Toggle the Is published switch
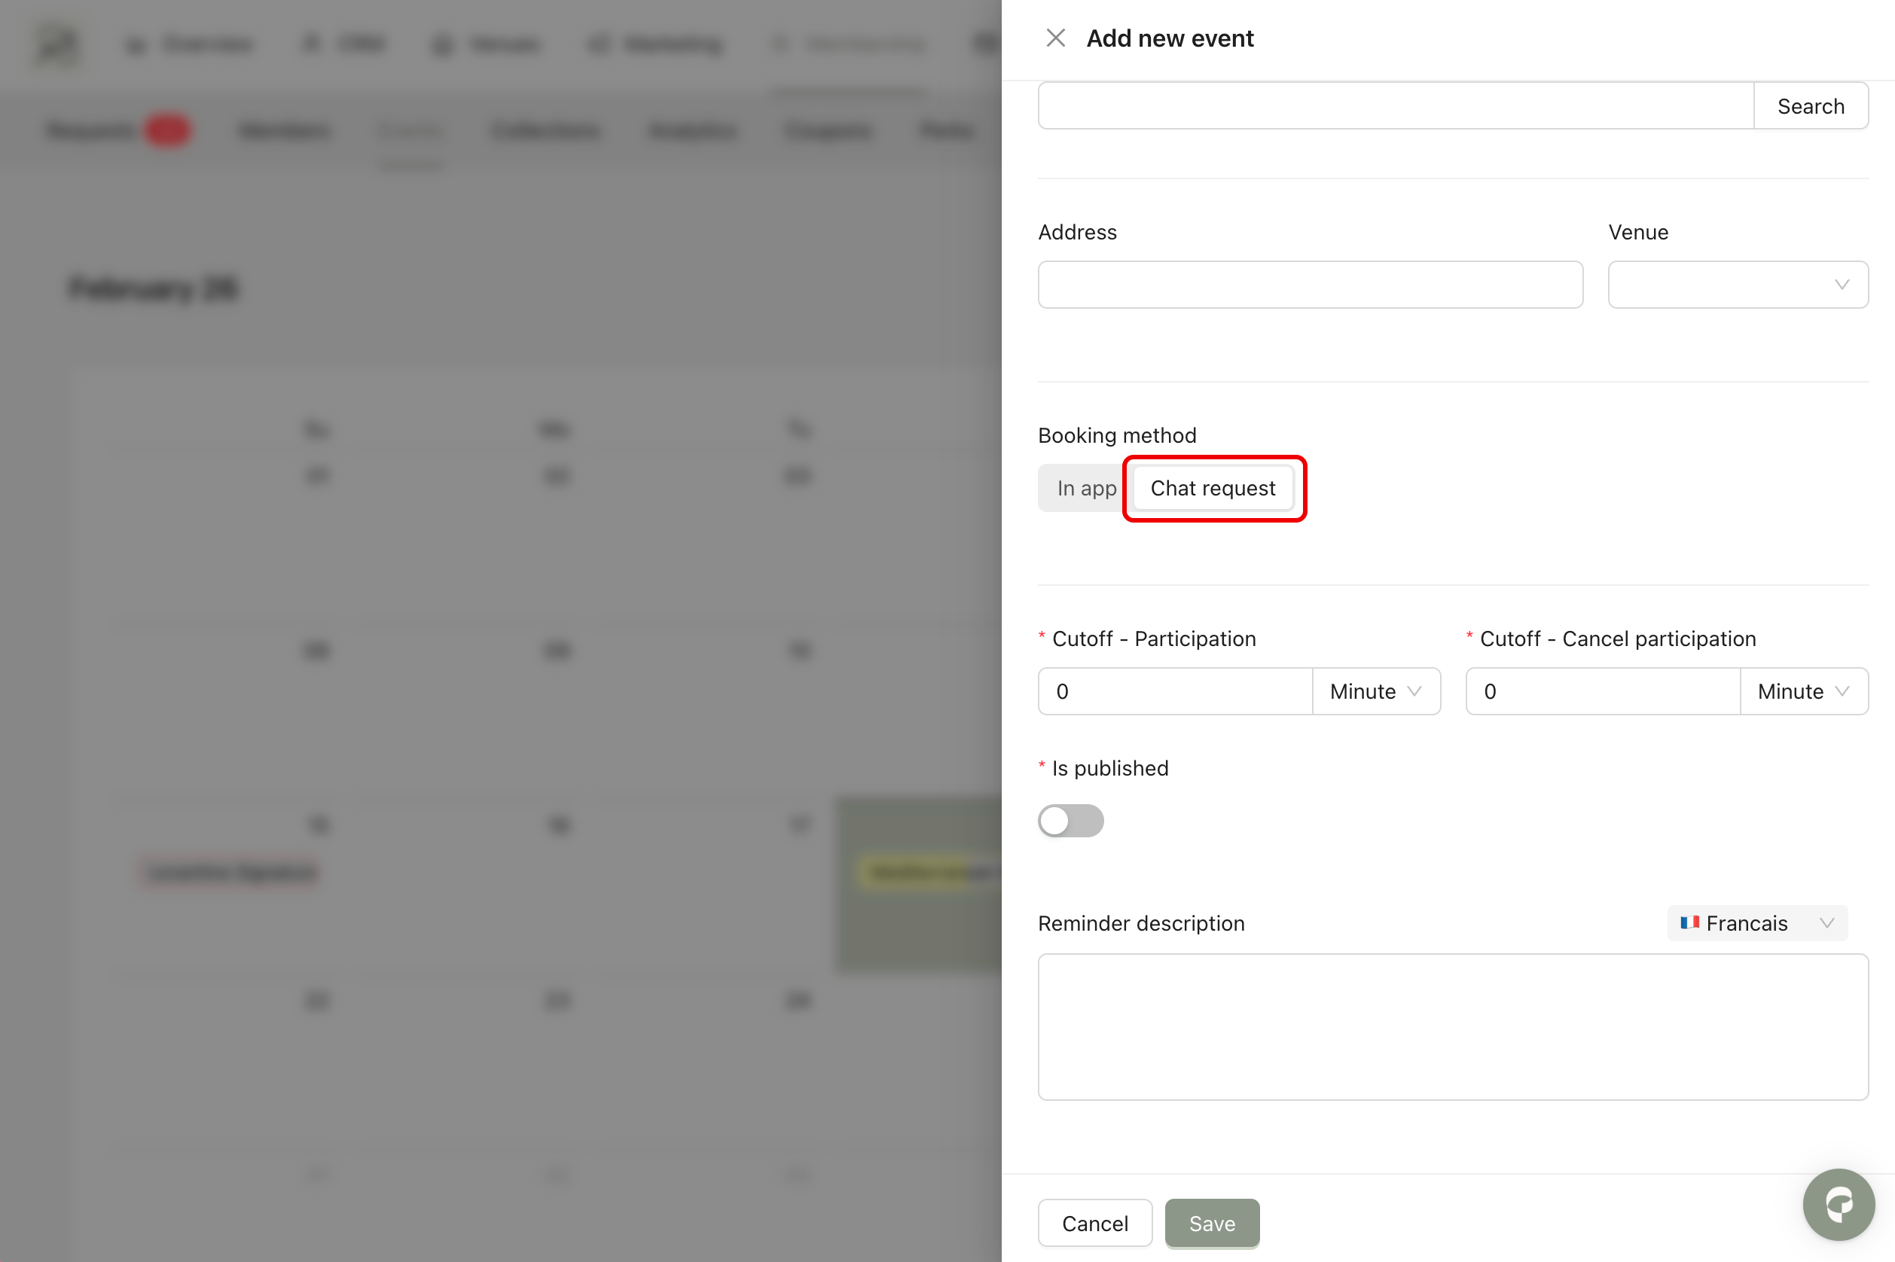This screenshot has height=1262, width=1895. click(x=1070, y=821)
